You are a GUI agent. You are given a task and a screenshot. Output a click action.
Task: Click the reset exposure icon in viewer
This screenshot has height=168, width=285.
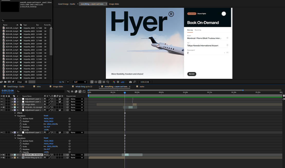pyautogui.click(x=118, y=82)
